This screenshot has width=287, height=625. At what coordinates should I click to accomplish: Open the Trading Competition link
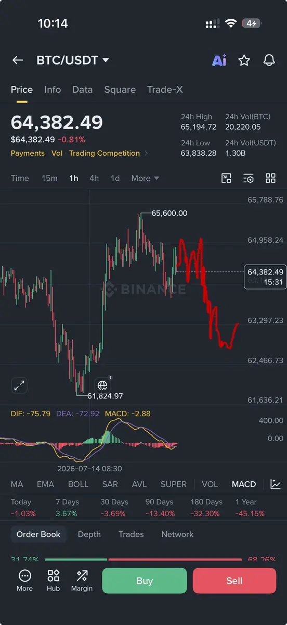104,153
